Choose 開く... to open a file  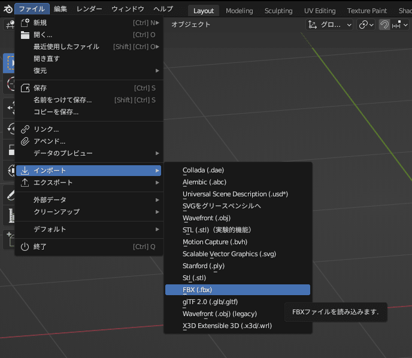(x=89, y=35)
